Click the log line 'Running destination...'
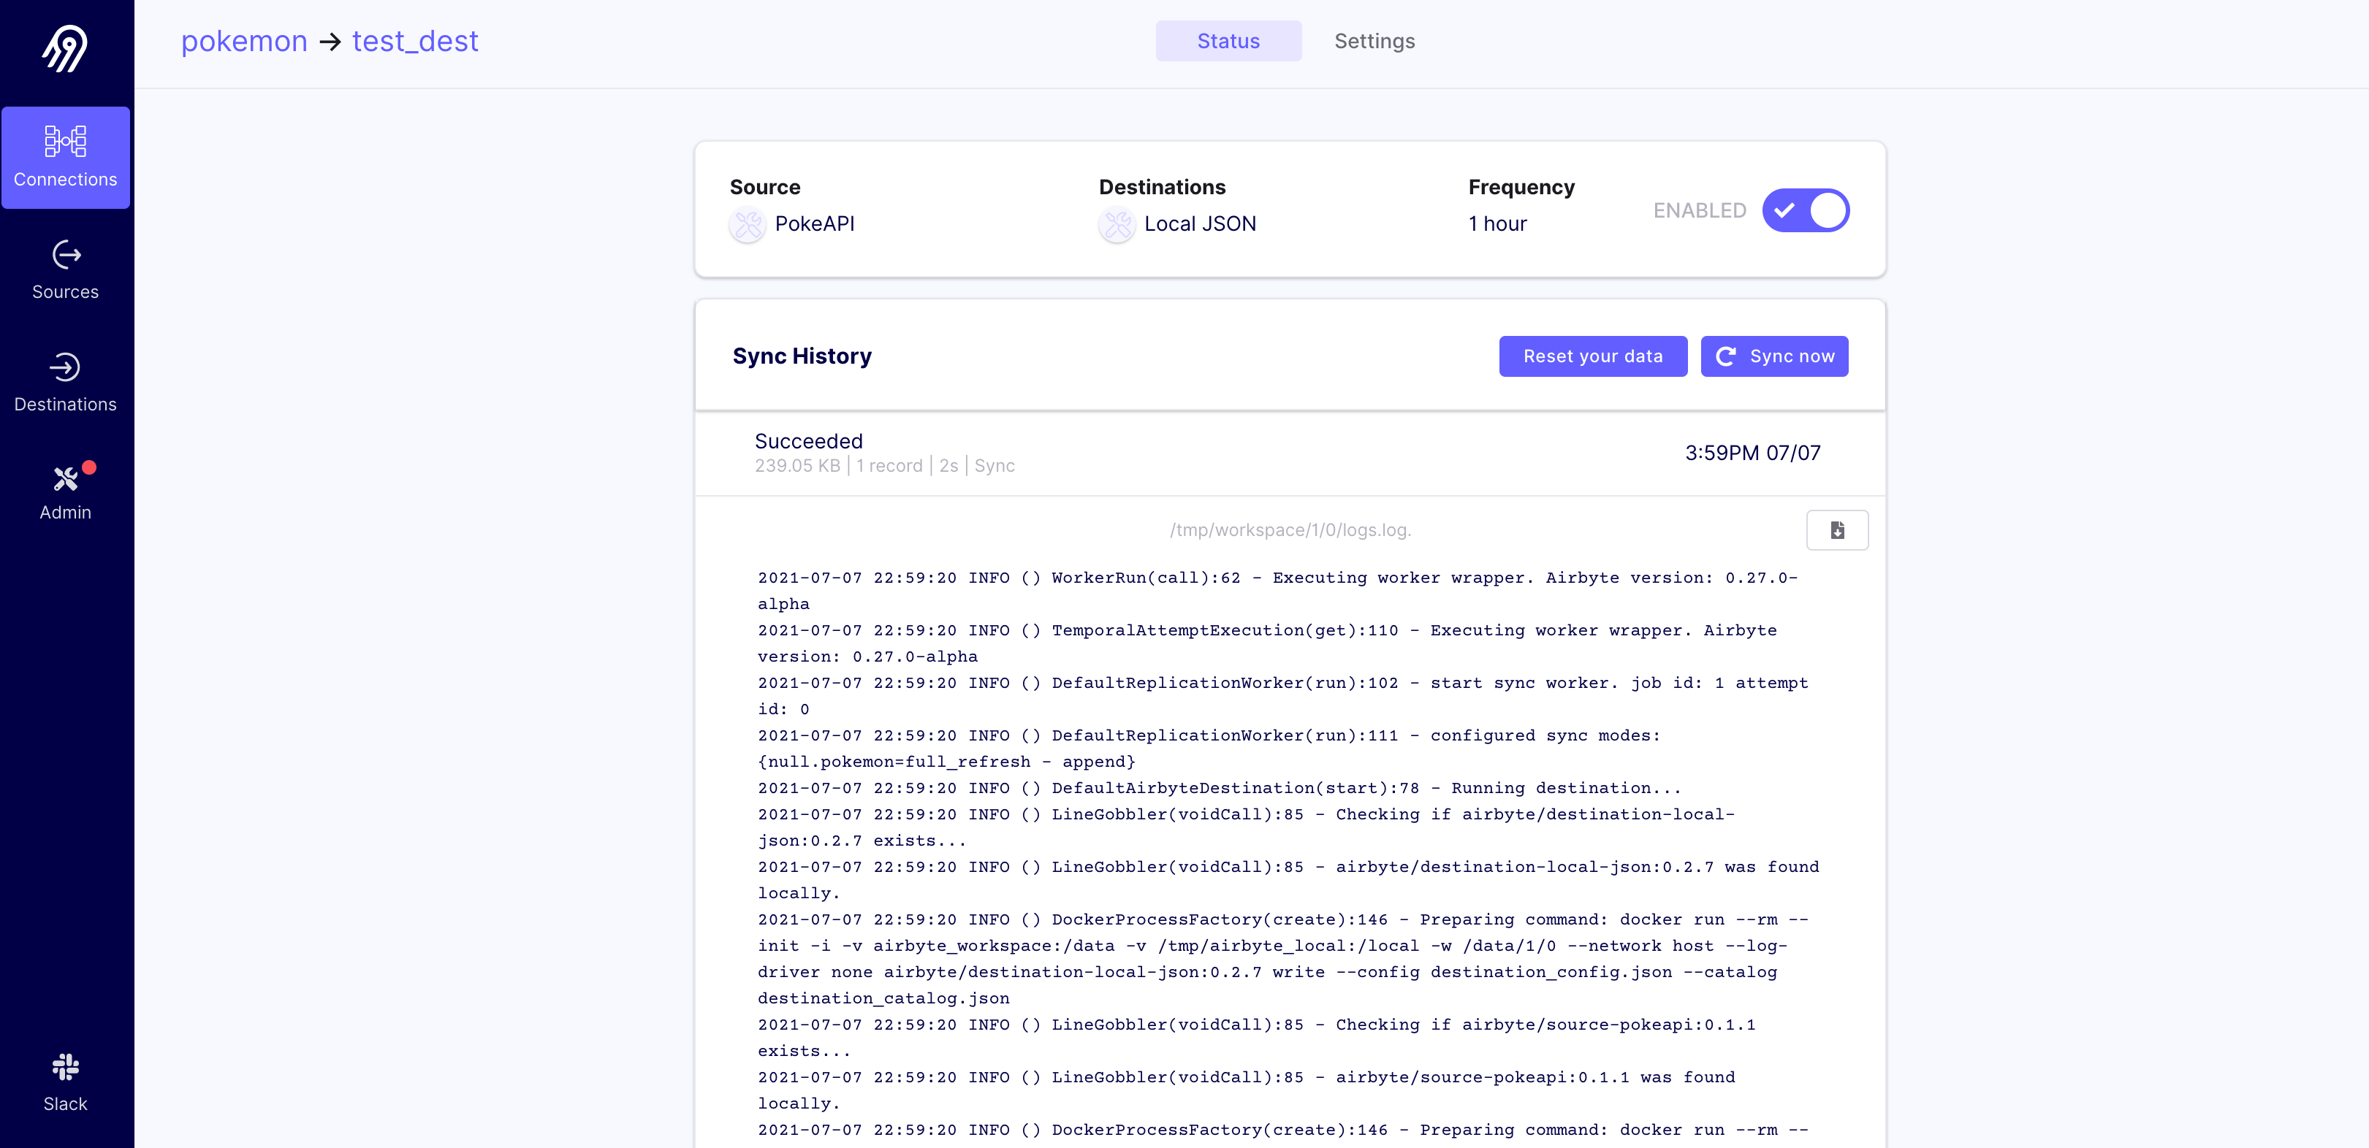This screenshot has height=1148, width=2369. pyautogui.click(x=1220, y=789)
